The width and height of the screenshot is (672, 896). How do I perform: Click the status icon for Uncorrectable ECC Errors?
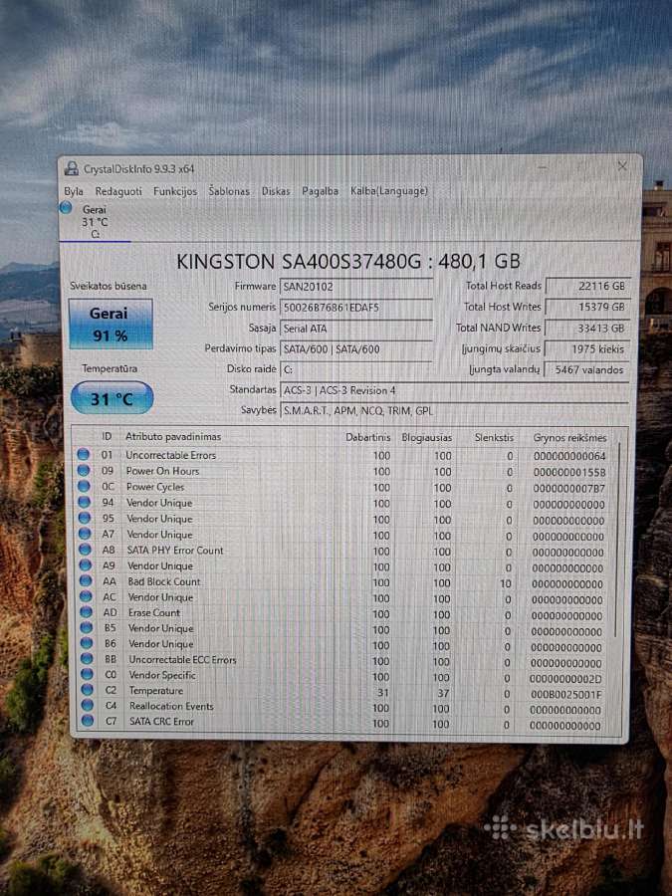pyautogui.click(x=87, y=659)
